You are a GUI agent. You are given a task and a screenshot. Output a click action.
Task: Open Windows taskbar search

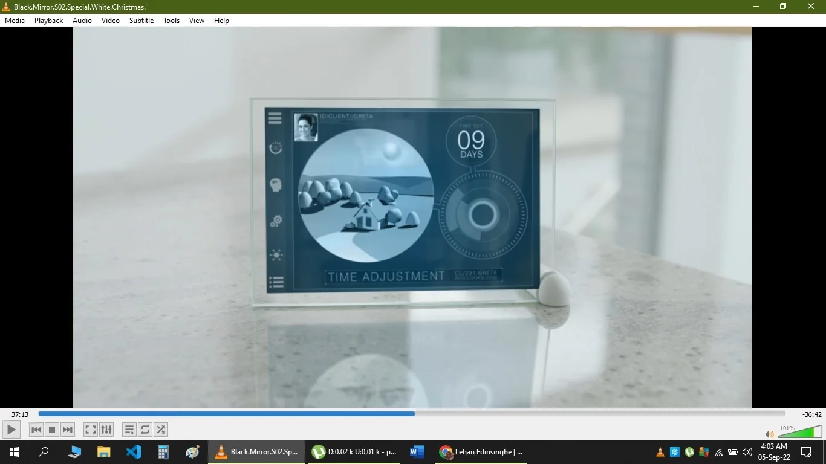44,452
